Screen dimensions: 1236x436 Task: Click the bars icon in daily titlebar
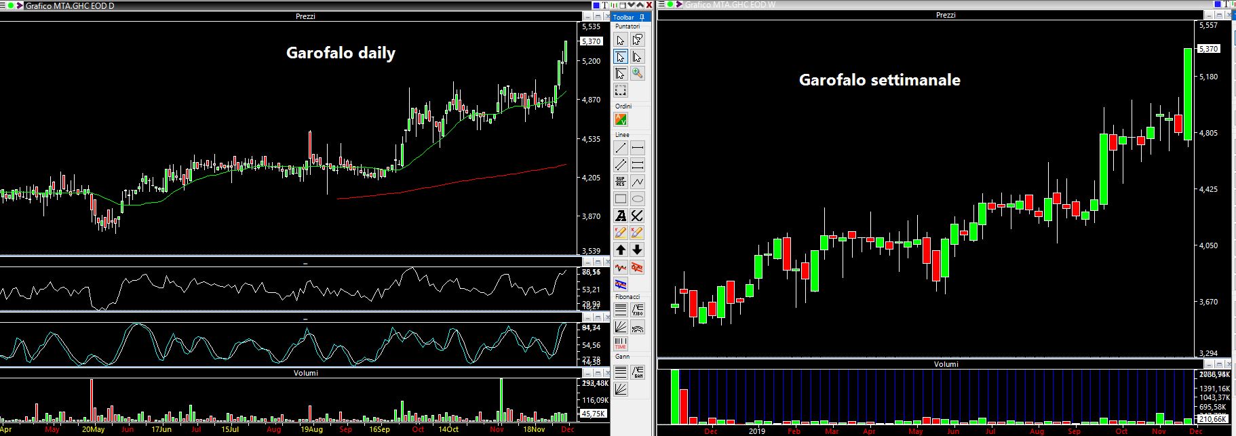click(x=614, y=5)
